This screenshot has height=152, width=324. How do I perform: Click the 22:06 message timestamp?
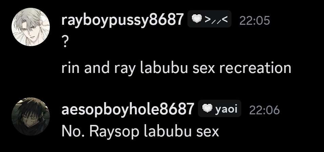[x=264, y=110]
